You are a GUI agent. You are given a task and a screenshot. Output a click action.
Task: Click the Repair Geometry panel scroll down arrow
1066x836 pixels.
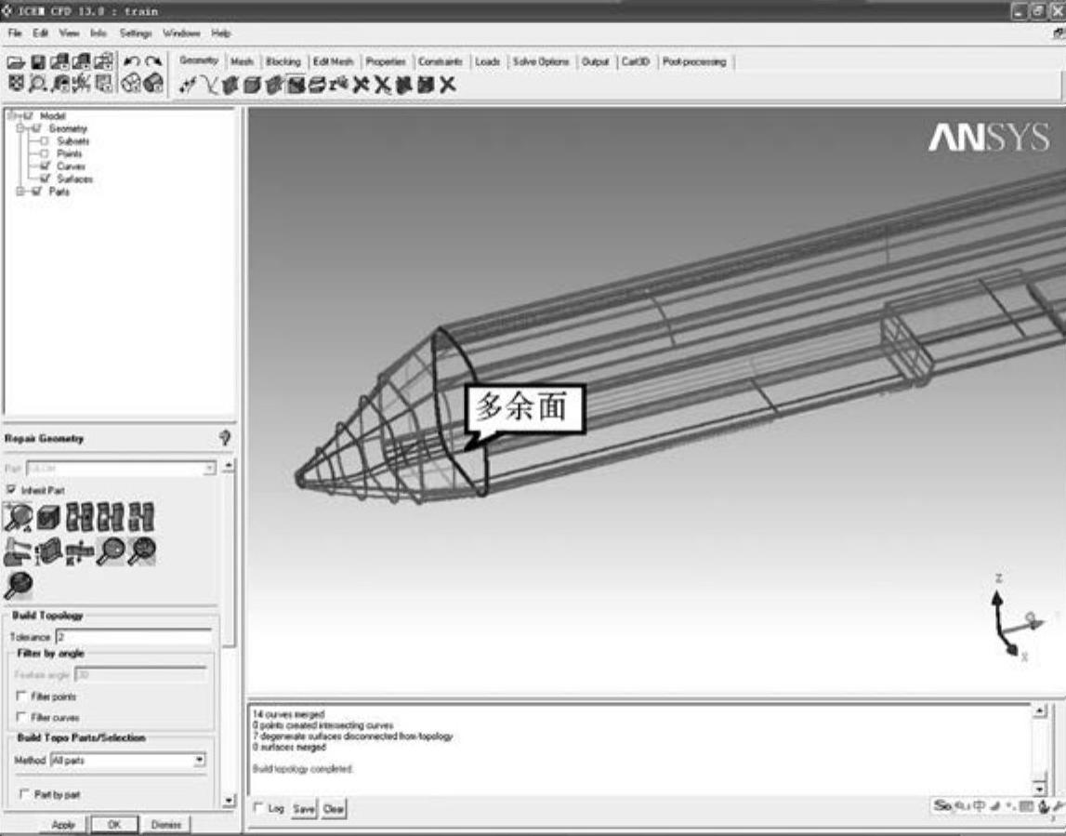230,801
